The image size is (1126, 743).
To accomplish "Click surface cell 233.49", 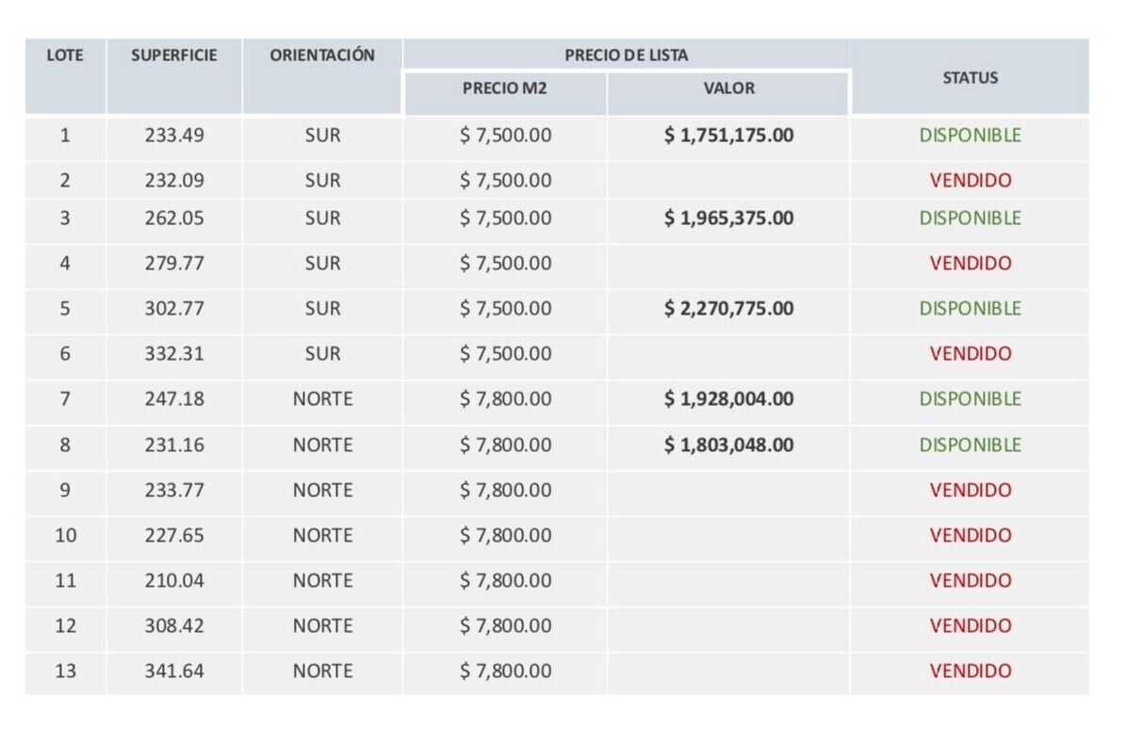I will pyautogui.click(x=174, y=136).
